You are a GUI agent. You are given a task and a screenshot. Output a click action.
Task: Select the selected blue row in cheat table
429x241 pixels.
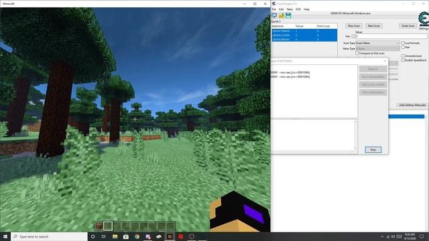(406, 116)
